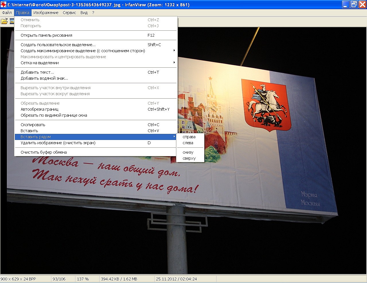This screenshot has width=367, height=283.
Task: Open the Изображение menu
Action: [x=46, y=13]
